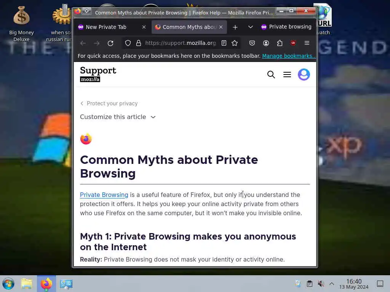This screenshot has width=390, height=292.
Task: Click the address bar URL field
Action: [180, 43]
